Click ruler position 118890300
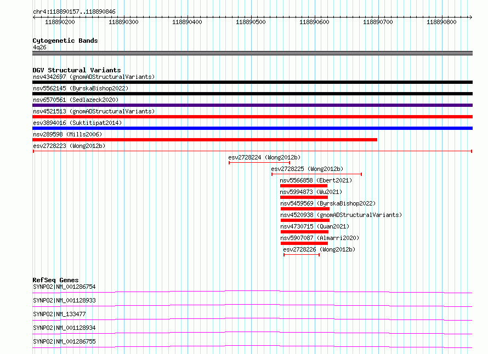Viewport: 488px width, 354px height. 123,22
